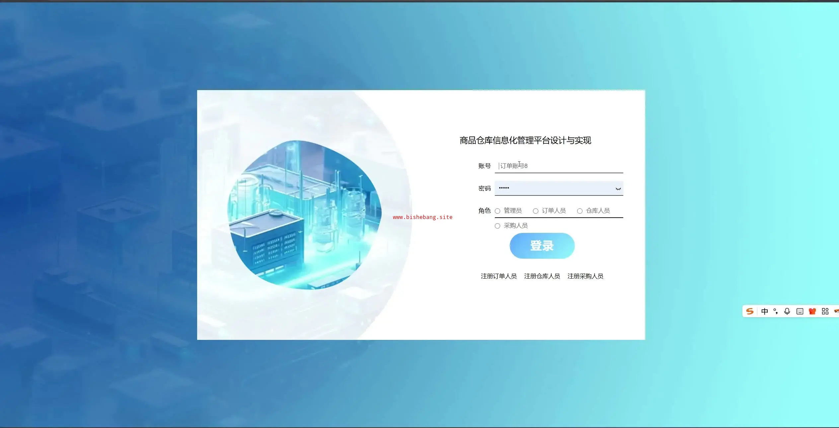Screen dimensions: 839x428
Task: Open the 注册仓库人员 registration link
Action: 542,276
